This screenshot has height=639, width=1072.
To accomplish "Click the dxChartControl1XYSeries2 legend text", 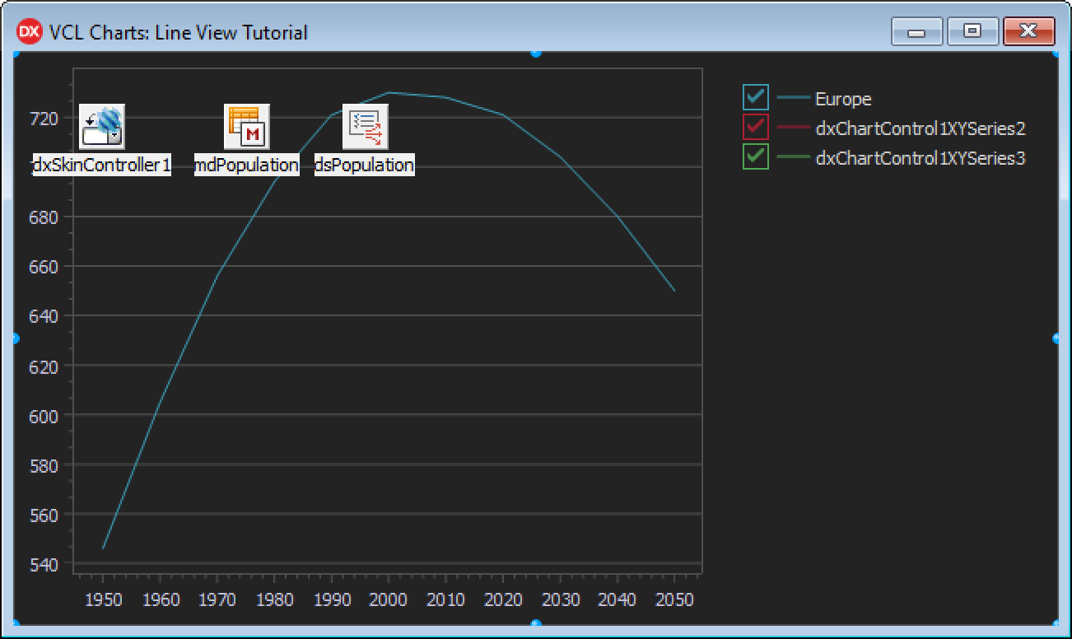I will tap(920, 128).
